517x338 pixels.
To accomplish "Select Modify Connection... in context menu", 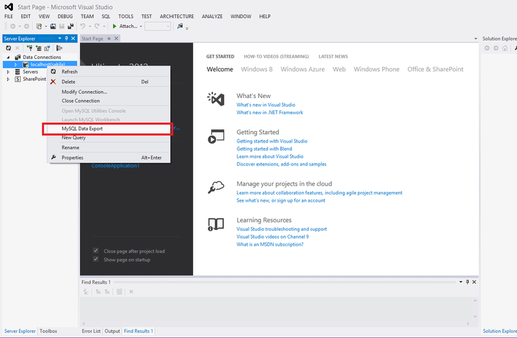I will 109,92.
